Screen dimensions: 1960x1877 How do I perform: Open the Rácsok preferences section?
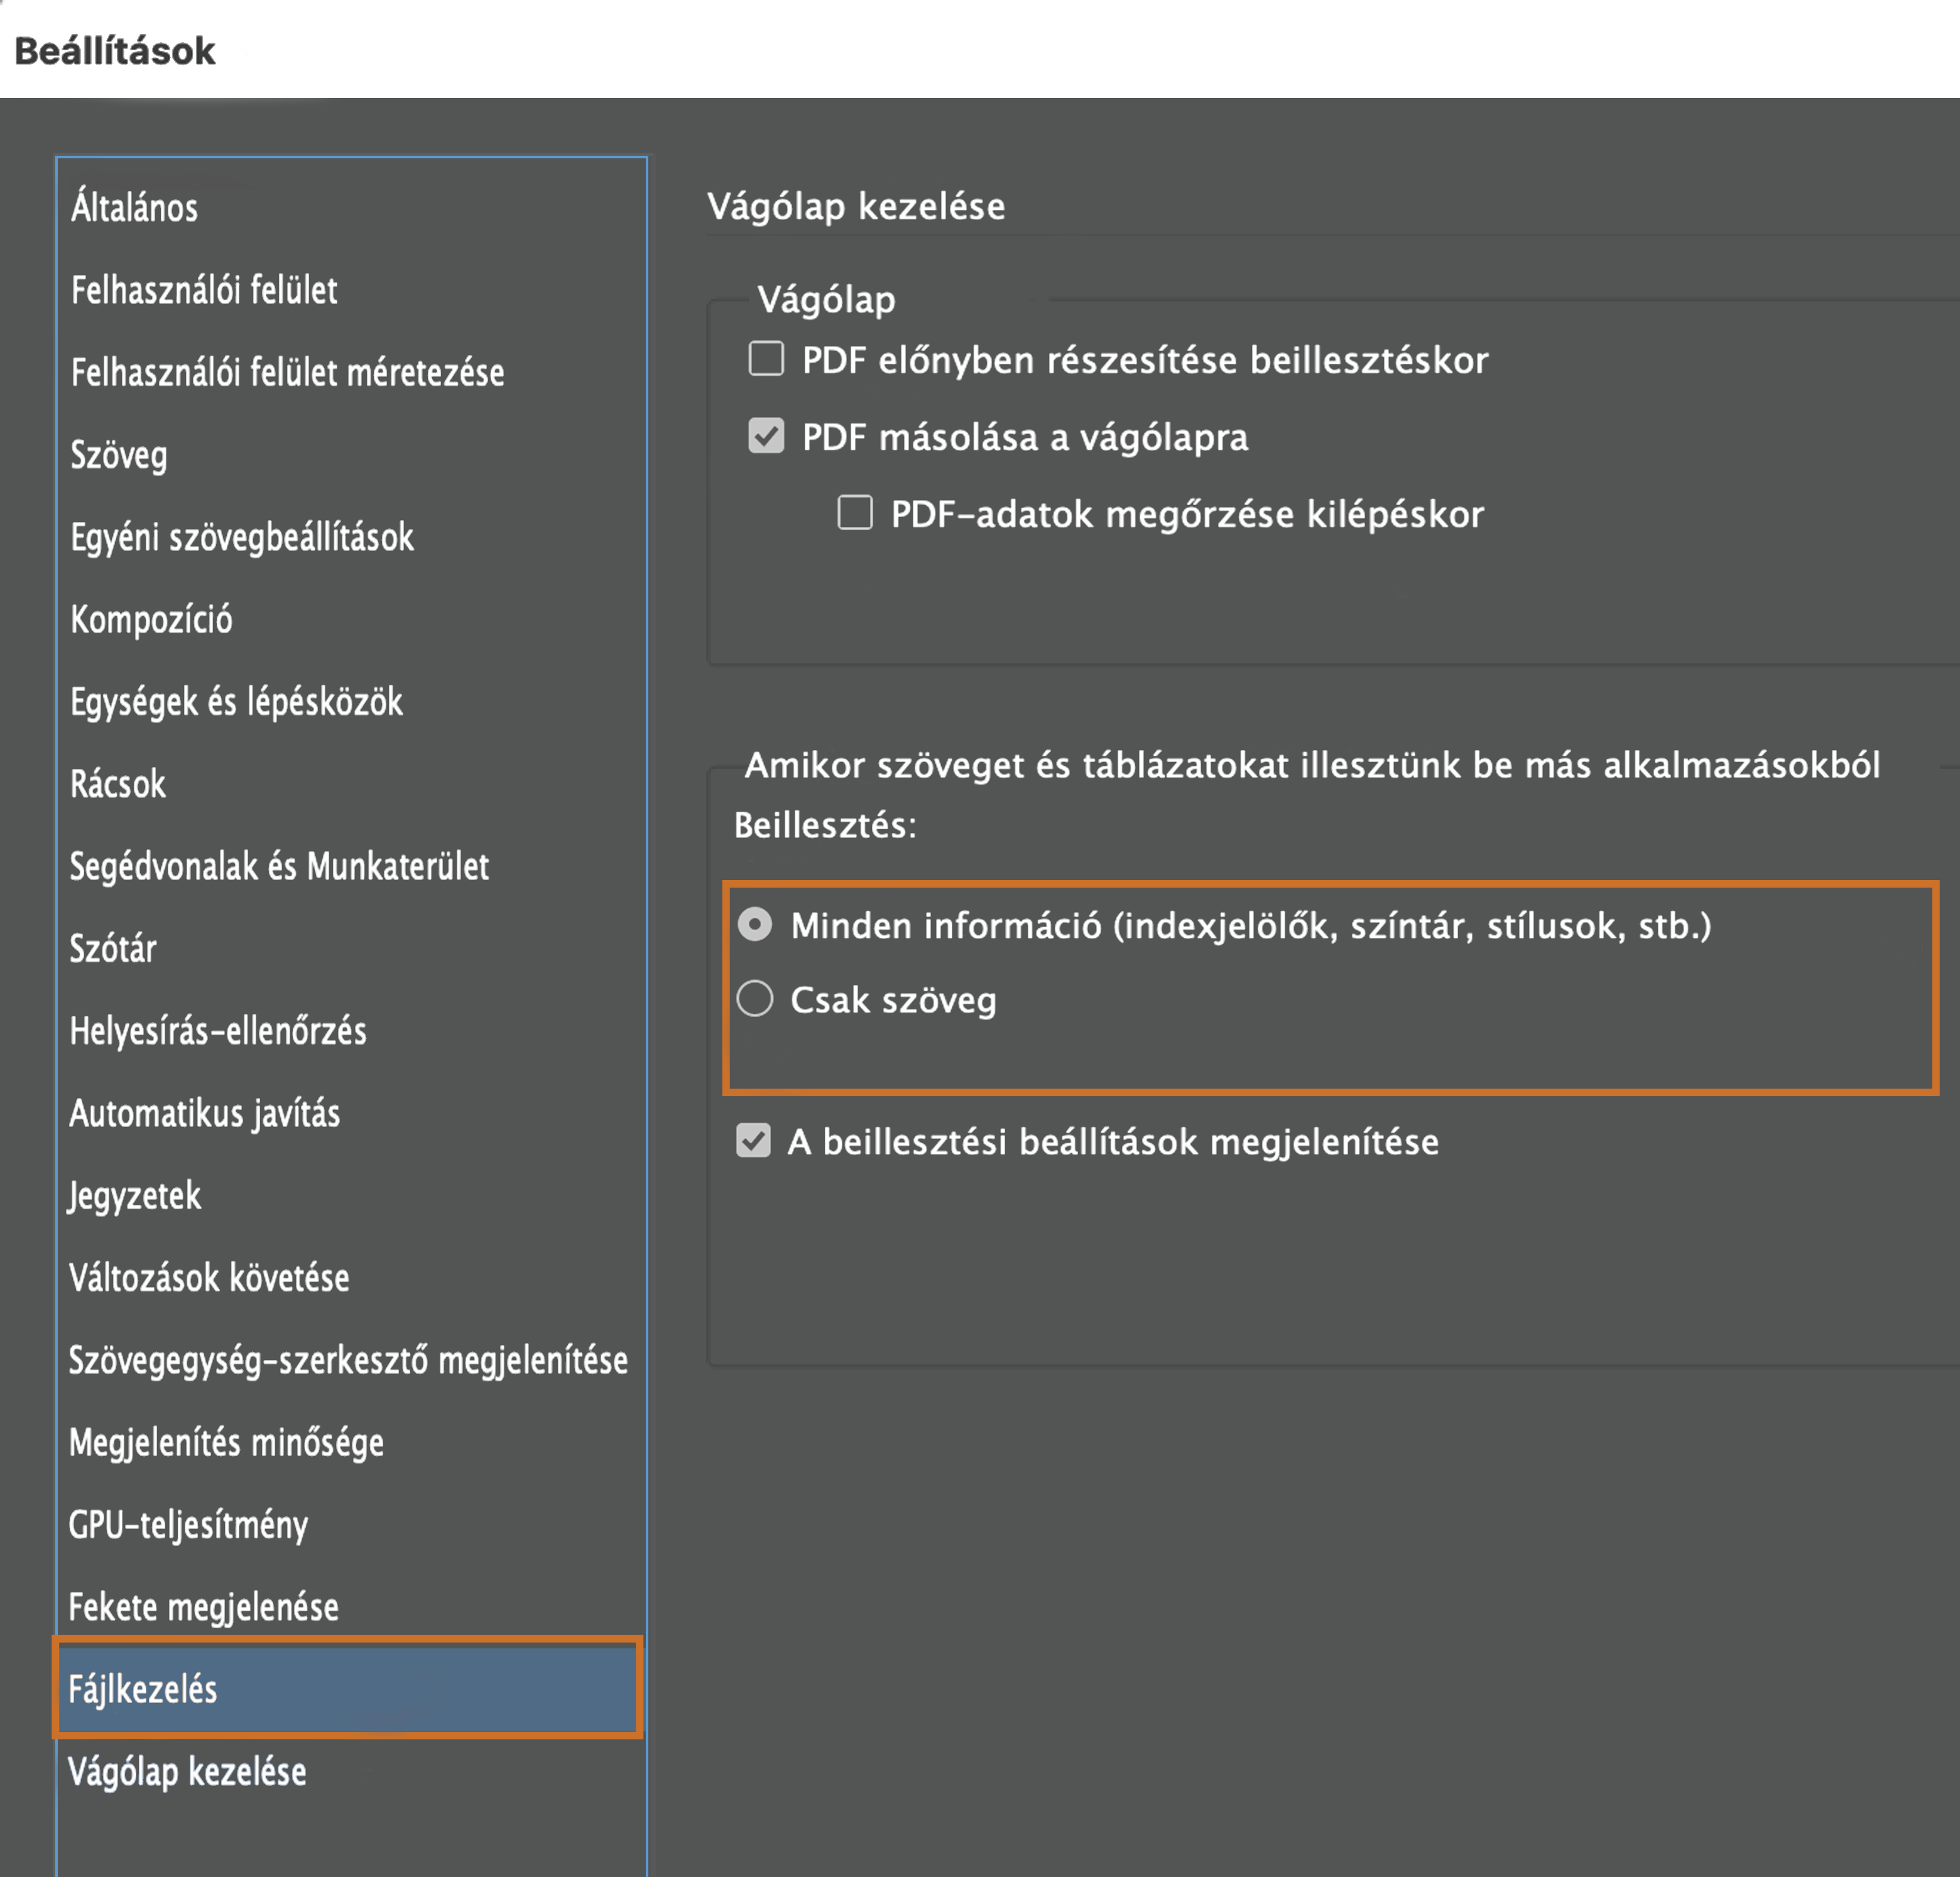pos(117,783)
